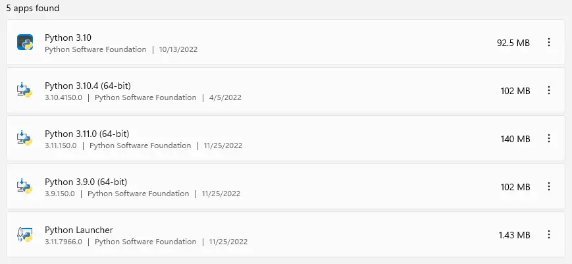Click the Python 3.10.4 (64-bit) installer icon
Screen dimensions: 572x264
coord(25,90)
